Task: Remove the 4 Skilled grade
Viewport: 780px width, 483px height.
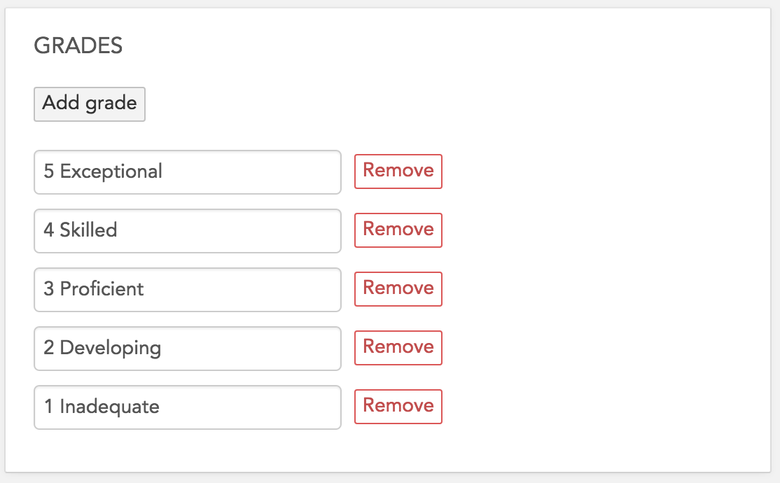Action: coord(398,230)
